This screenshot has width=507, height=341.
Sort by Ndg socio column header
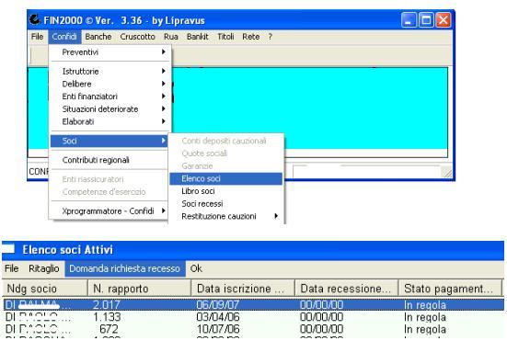[45, 288]
